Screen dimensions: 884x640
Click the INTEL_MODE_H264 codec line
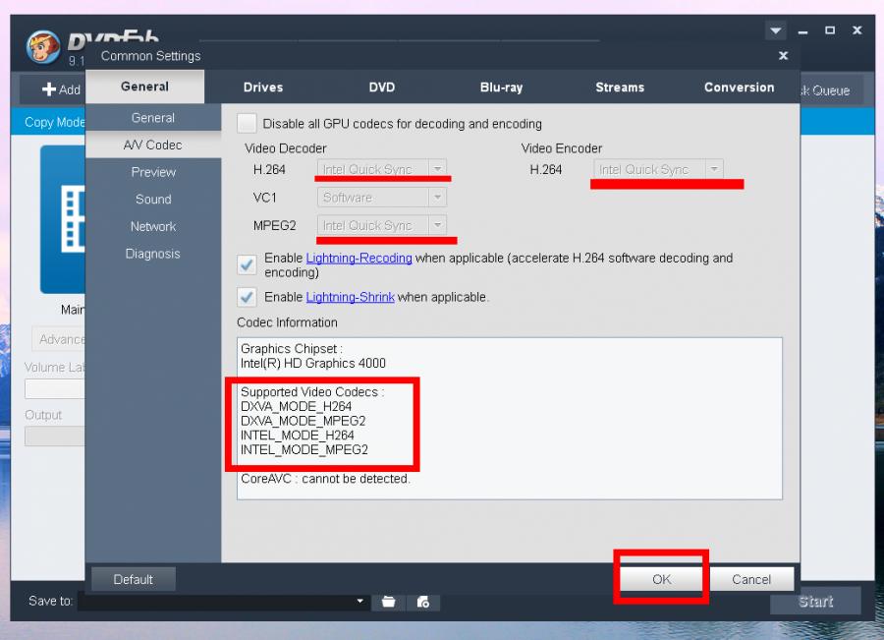297,436
